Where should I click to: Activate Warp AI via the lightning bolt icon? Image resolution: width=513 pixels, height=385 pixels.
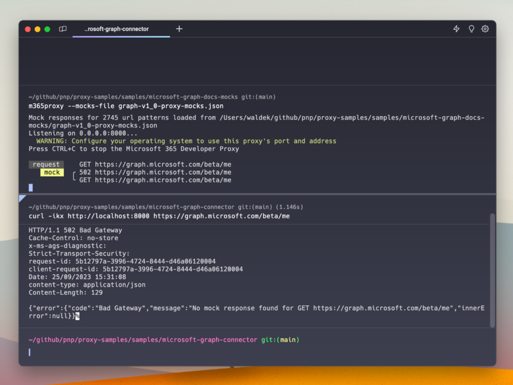pyautogui.click(x=456, y=29)
